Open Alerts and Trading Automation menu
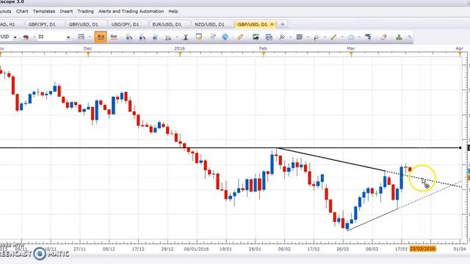Image resolution: width=470 pixels, height=264 pixels. tap(131, 11)
